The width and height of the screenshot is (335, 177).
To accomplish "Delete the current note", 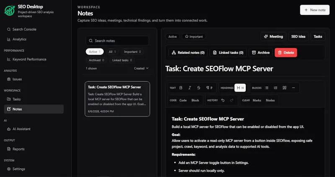I will (x=286, y=53).
